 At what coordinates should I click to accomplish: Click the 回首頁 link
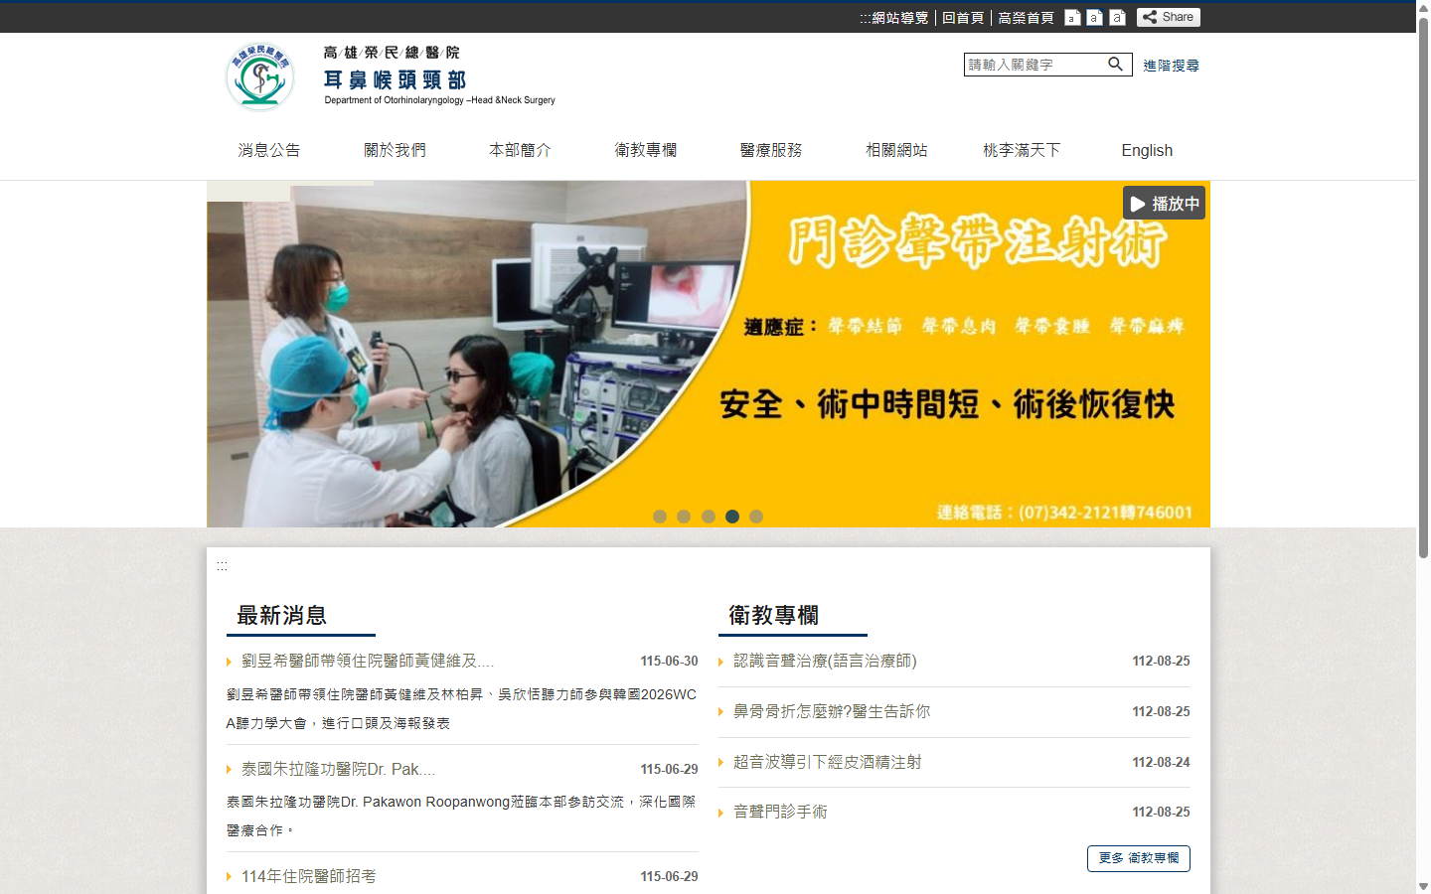[963, 18]
